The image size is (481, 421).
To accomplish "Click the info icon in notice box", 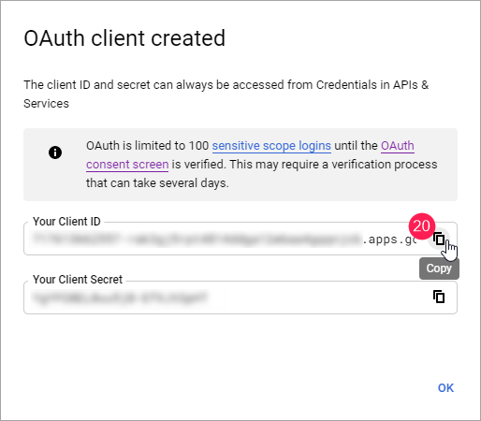I will pos(55,152).
